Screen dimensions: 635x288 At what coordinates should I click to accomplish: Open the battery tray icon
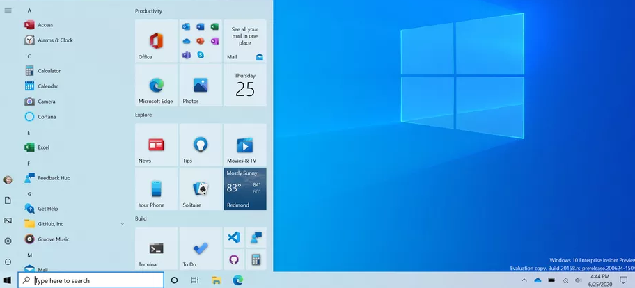coord(551,280)
